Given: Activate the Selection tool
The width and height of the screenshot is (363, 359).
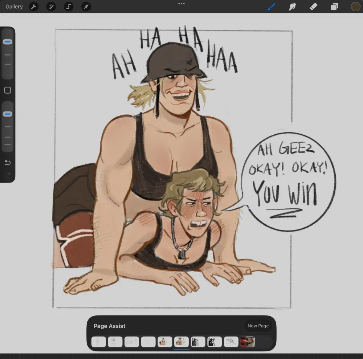Looking at the screenshot, I should coord(69,7).
